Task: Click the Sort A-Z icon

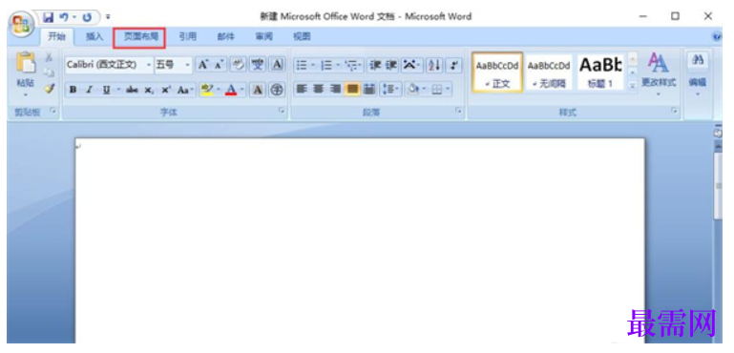Action: [434, 65]
